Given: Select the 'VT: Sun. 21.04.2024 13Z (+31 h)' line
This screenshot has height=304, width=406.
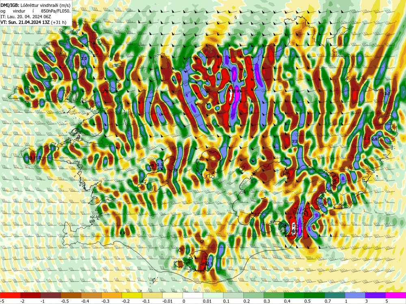Looking at the screenshot, I should click(33, 22).
